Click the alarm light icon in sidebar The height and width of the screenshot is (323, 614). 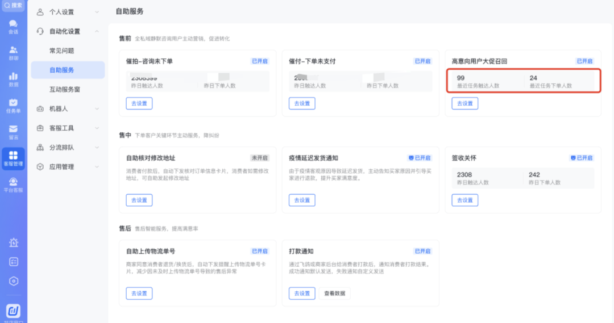point(14,242)
